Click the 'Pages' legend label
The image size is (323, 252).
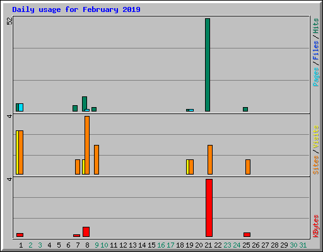click(315, 77)
